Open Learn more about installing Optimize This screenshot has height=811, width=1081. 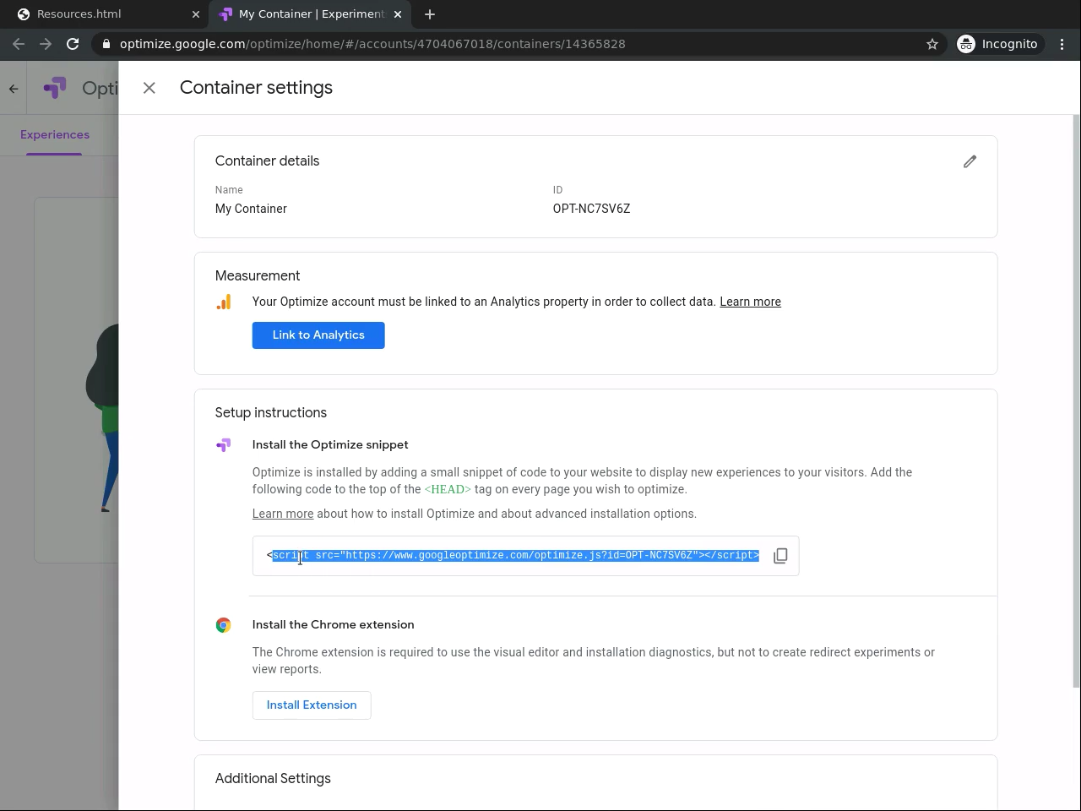tap(282, 514)
